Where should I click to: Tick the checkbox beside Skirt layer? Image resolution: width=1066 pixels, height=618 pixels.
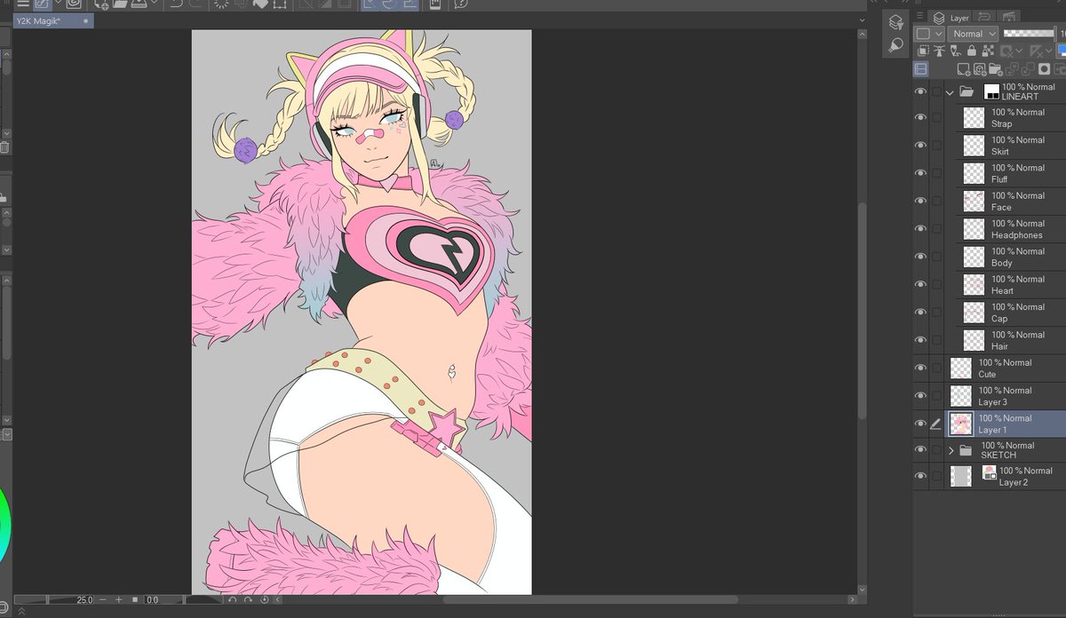point(936,146)
